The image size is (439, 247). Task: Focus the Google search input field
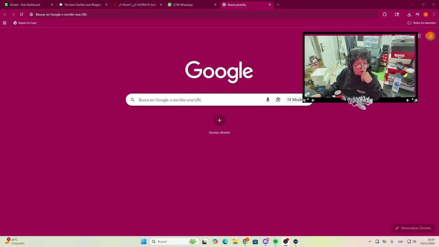[200, 100]
